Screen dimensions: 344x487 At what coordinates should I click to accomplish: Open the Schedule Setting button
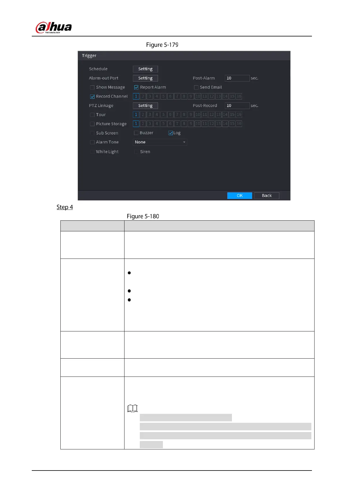[x=145, y=69]
